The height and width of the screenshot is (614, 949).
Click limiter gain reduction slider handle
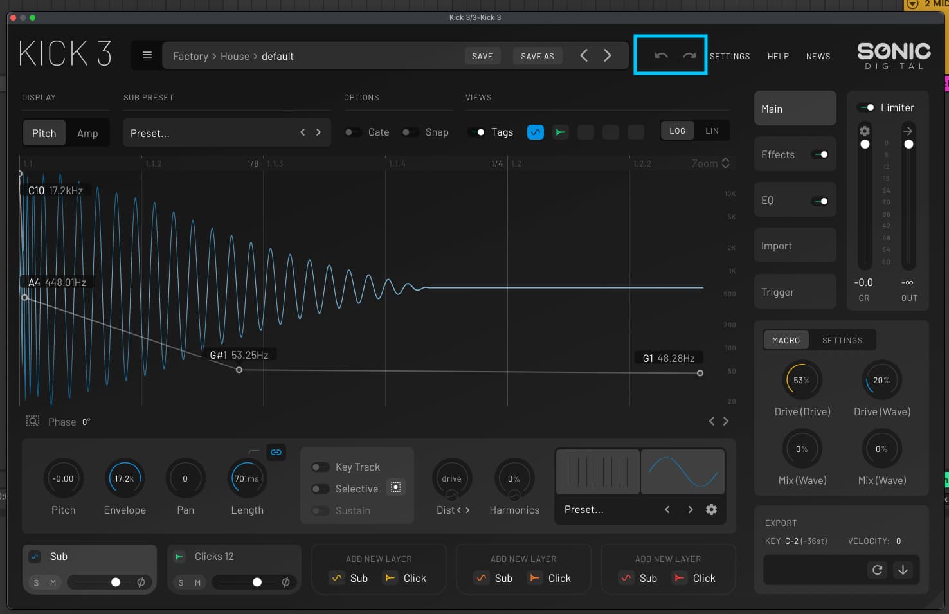tap(865, 144)
